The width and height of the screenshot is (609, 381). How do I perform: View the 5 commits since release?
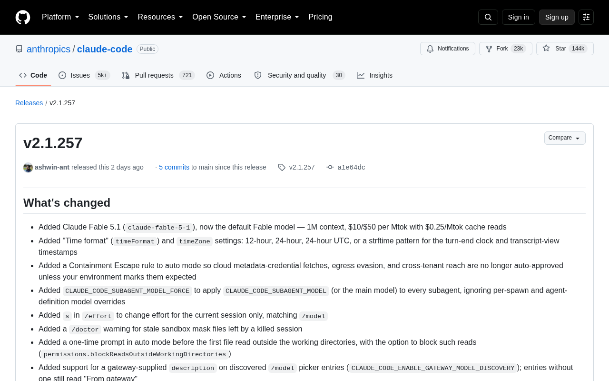pos(174,167)
